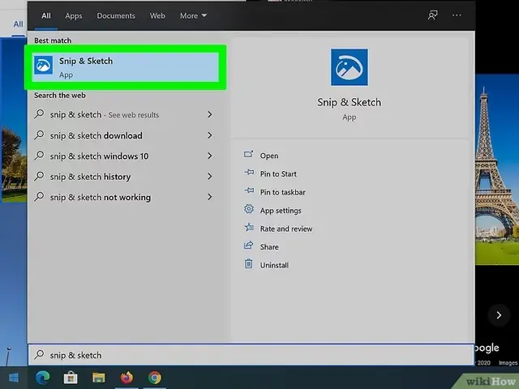This screenshot has width=519, height=389.
Task: Click Uninstall in the actions list
Action: coord(274,265)
